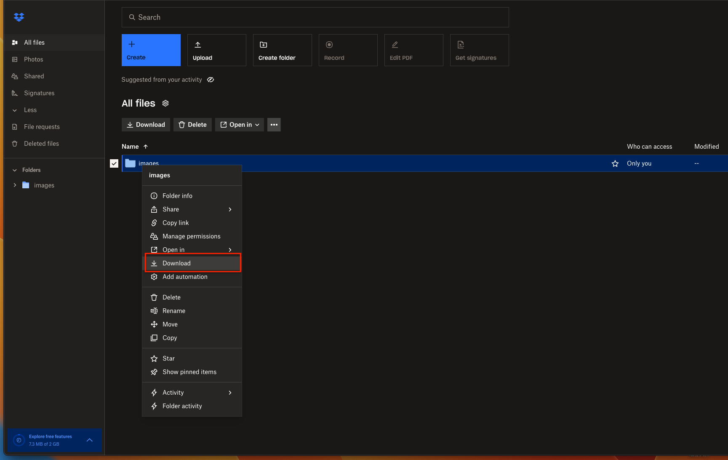
Task: Expand the images folder tree arrow
Action: (x=15, y=185)
